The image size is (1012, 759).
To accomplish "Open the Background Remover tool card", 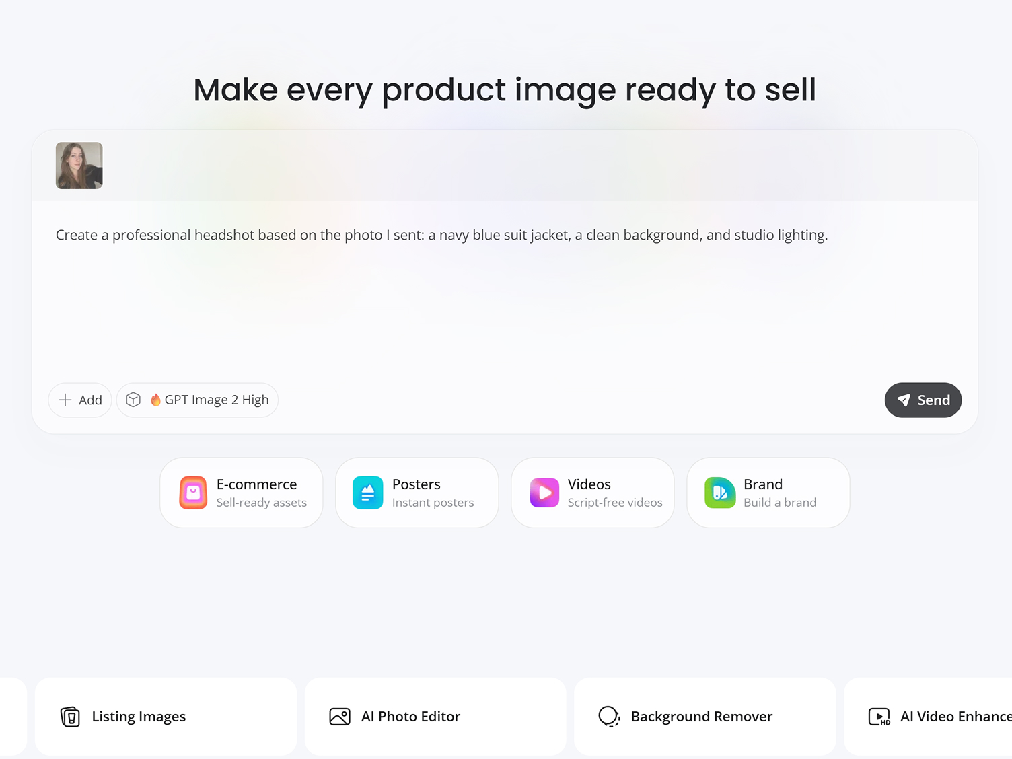I will point(704,717).
